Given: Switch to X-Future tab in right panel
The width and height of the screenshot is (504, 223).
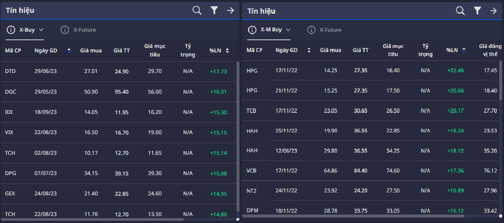Looking at the screenshot, I should point(330,30).
